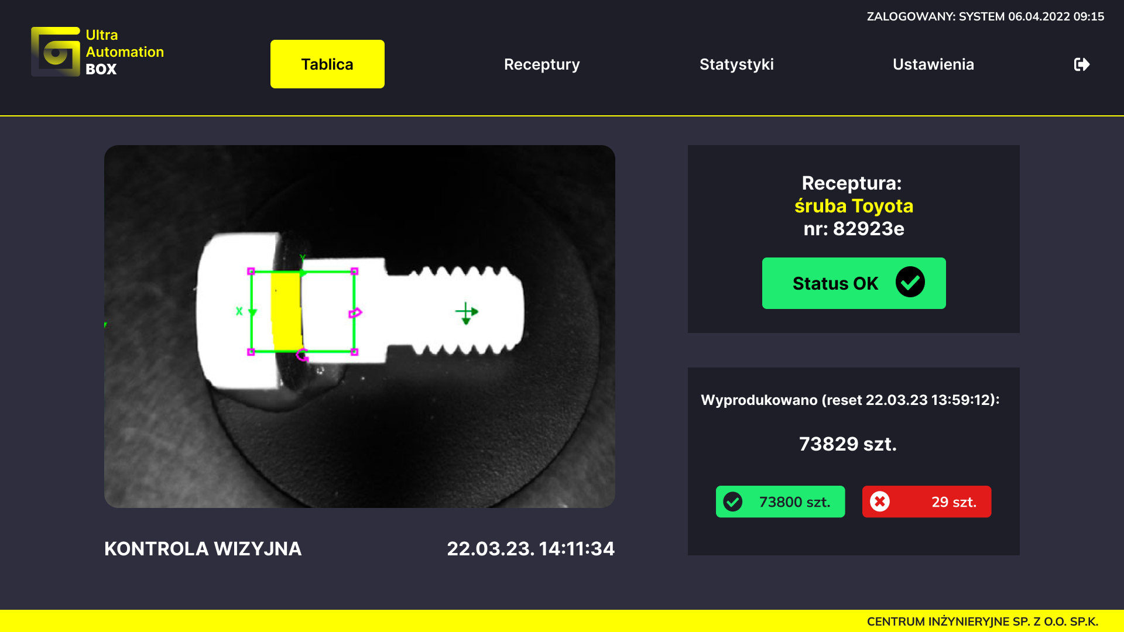Click the red X icon beside 29 szt.
The width and height of the screenshot is (1124, 632).
pos(880,502)
